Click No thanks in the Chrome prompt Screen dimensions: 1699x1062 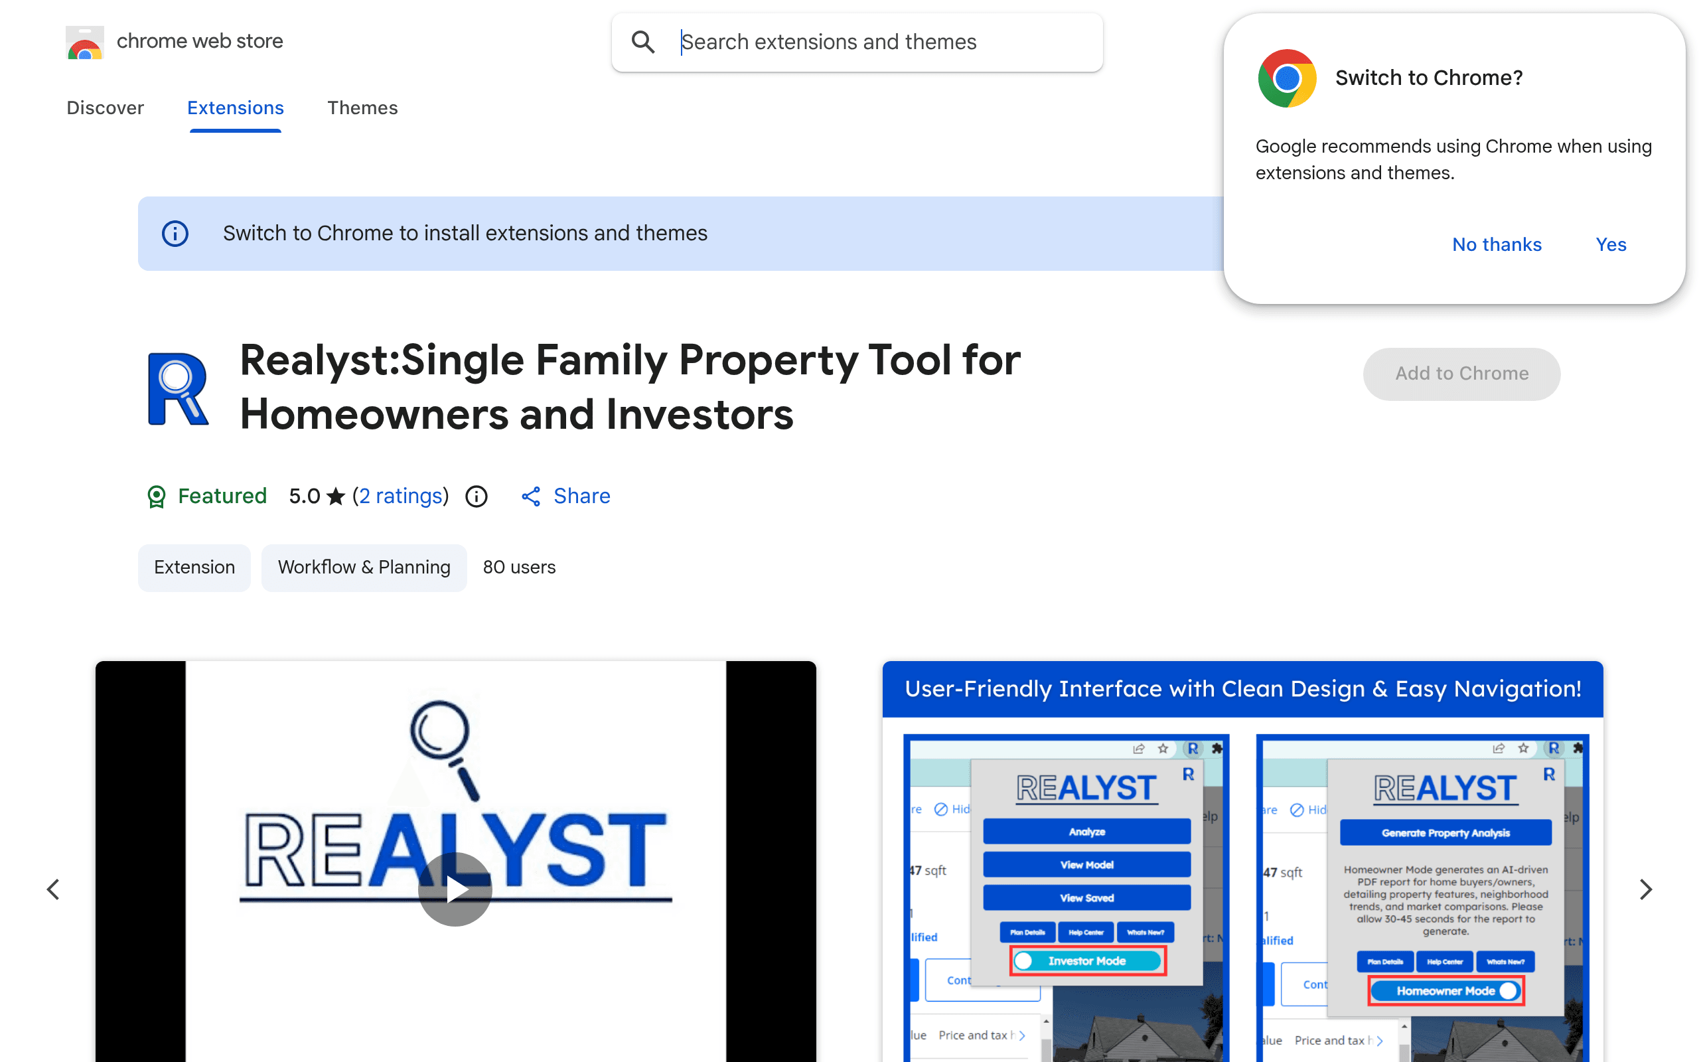[x=1497, y=244]
